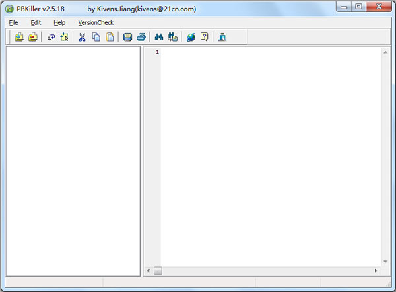Click the vertical scrollbar down arrow

(x=385, y=261)
